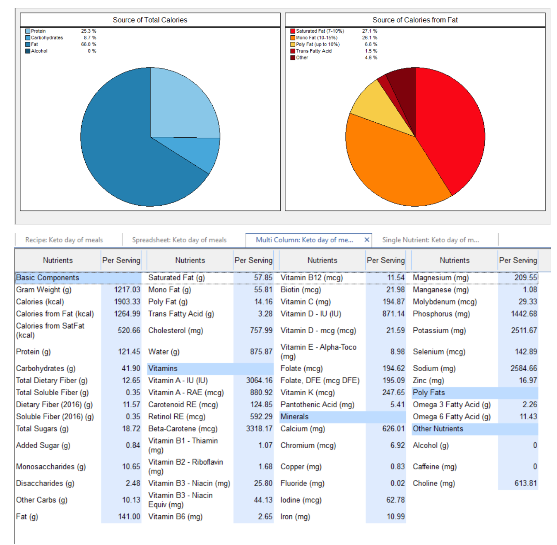
Task: Click the Water (g) nutrient label
Action: click(x=164, y=352)
